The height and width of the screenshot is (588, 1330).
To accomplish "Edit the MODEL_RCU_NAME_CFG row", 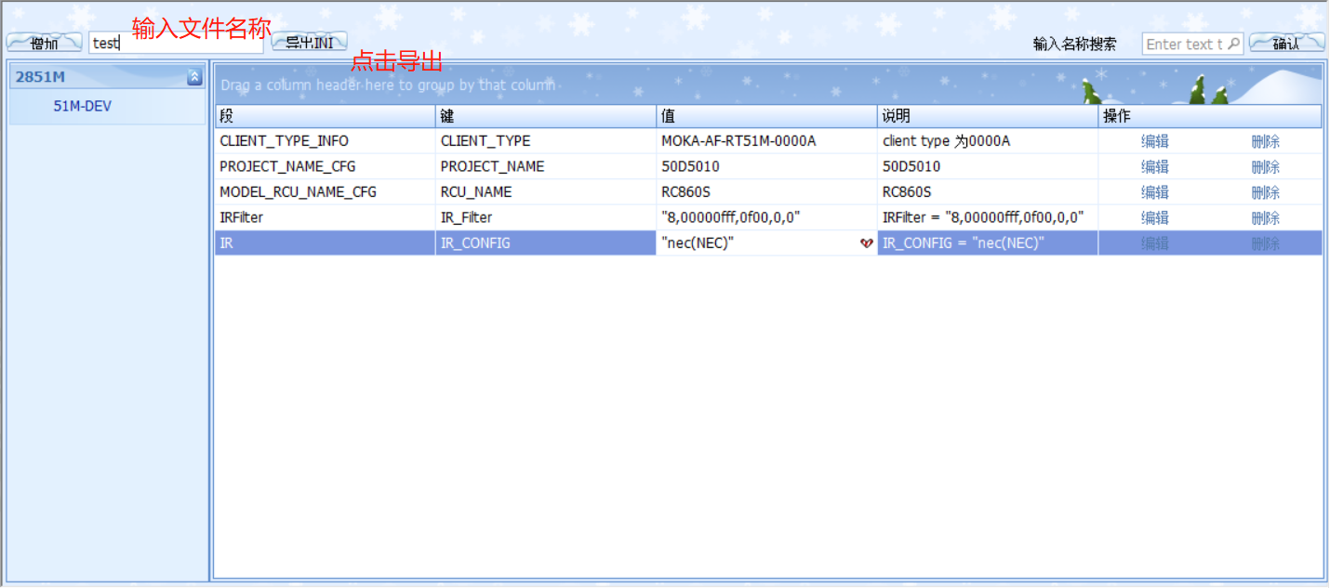I will 1154,192.
